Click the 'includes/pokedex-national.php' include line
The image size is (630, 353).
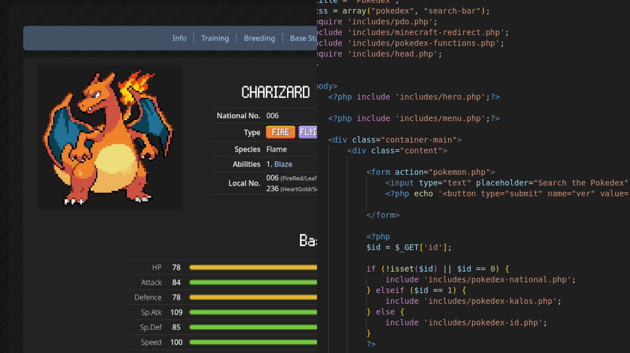480,279
